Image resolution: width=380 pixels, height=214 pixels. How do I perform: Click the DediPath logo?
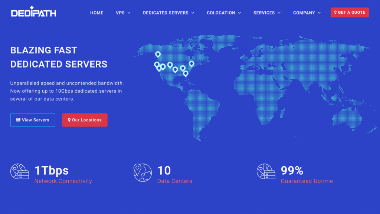click(x=33, y=11)
